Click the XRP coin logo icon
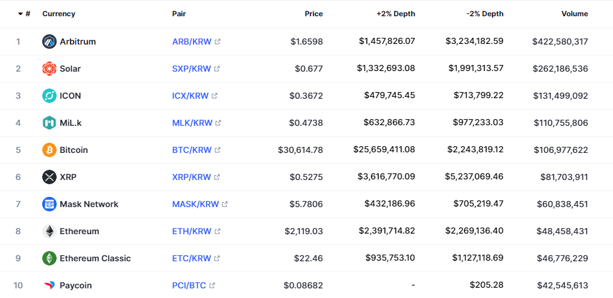Screen dimensions: 613x298 tap(49, 177)
